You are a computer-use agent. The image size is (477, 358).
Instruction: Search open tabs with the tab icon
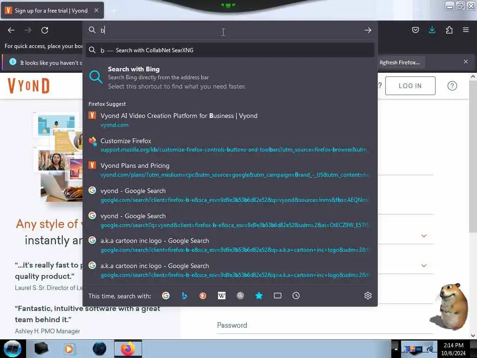(278, 296)
